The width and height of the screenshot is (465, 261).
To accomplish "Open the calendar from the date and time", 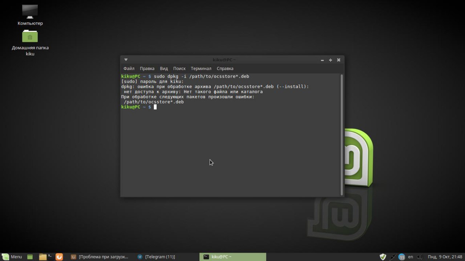I will [x=445, y=257].
